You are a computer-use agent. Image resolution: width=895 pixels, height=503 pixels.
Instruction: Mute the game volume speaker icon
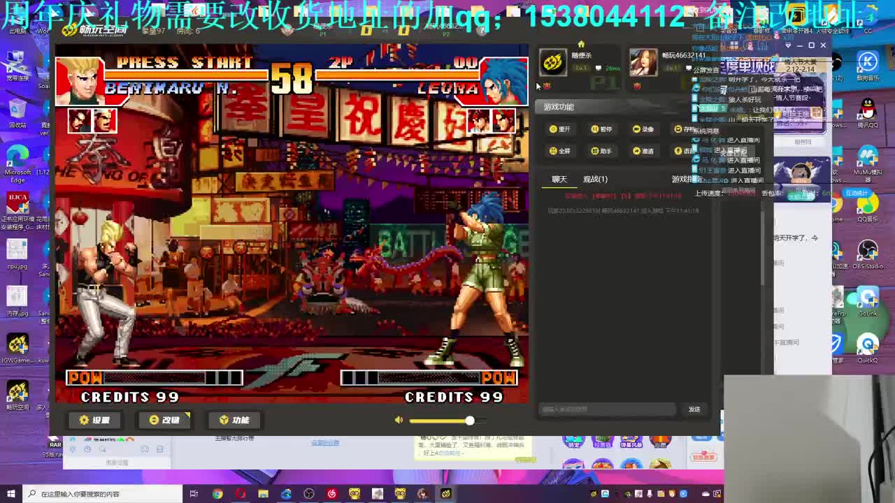(x=399, y=420)
